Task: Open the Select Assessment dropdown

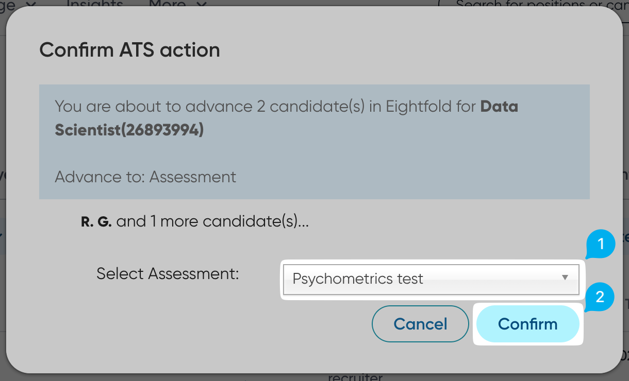Action: click(x=431, y=279)
